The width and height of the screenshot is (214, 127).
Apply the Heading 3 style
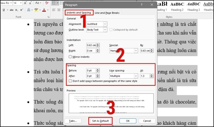pos(194,6)
